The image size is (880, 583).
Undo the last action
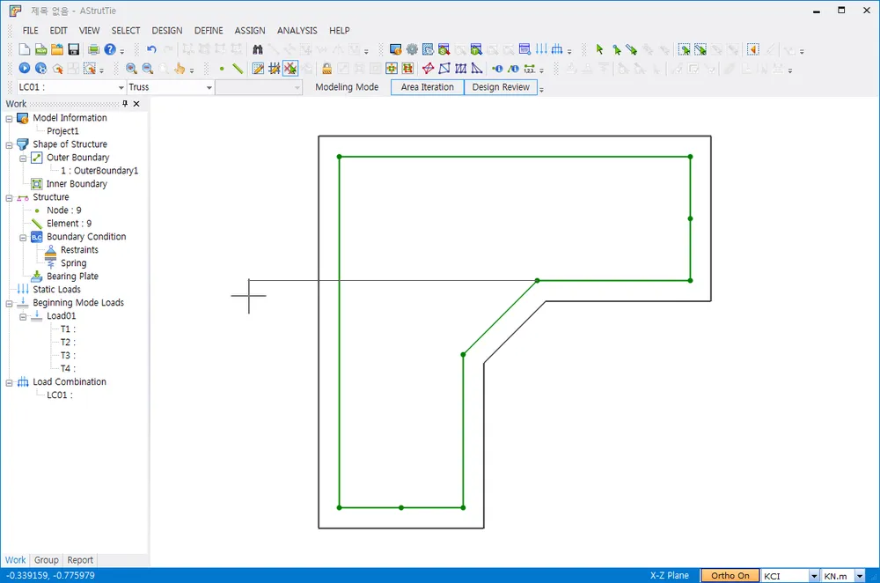point(151,49)
